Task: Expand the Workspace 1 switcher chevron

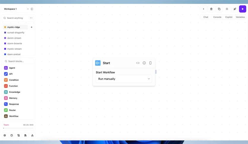Action: point(28,9)
